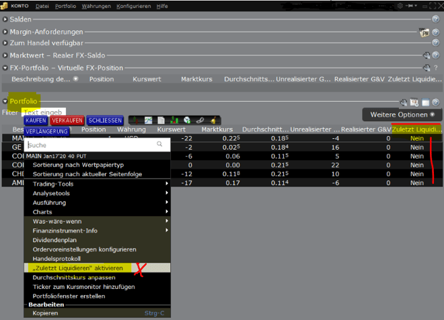
Task: Open help for Zum Handel verfügbar section
Action: (436, 43)
